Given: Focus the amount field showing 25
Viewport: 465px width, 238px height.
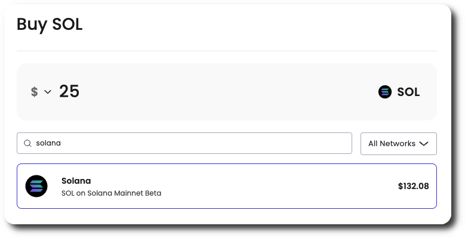Looking at the screenshot, I should 69,91.
